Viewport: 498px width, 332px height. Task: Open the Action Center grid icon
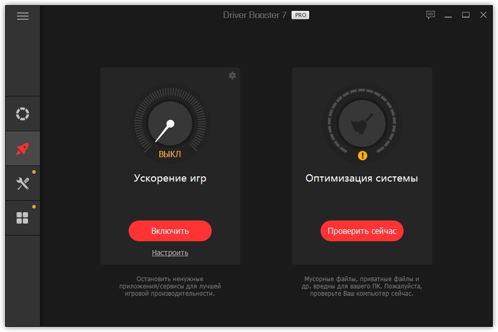[x=23, y=218]
